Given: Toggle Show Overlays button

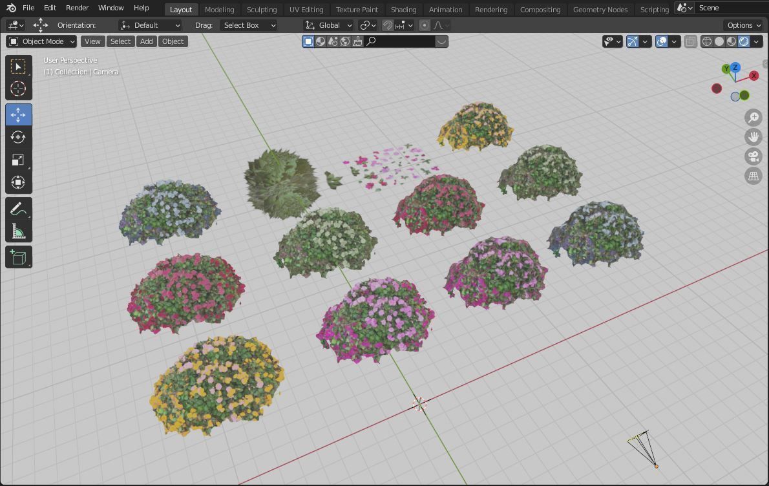Looking at the screenshot, I should tap(662, 42).
